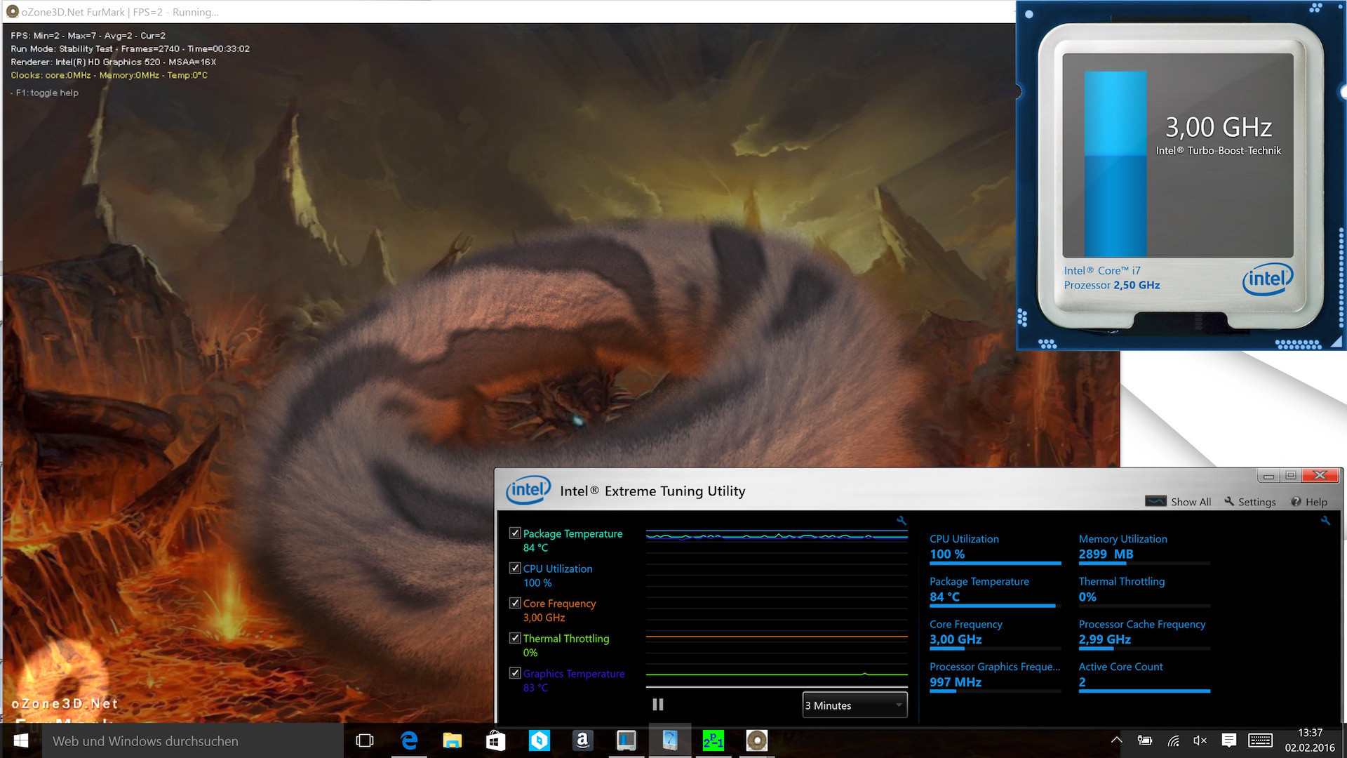Click the FurMark window title bar icon
This screenshot has height=758, width=1347.
(x=12, y=12)
